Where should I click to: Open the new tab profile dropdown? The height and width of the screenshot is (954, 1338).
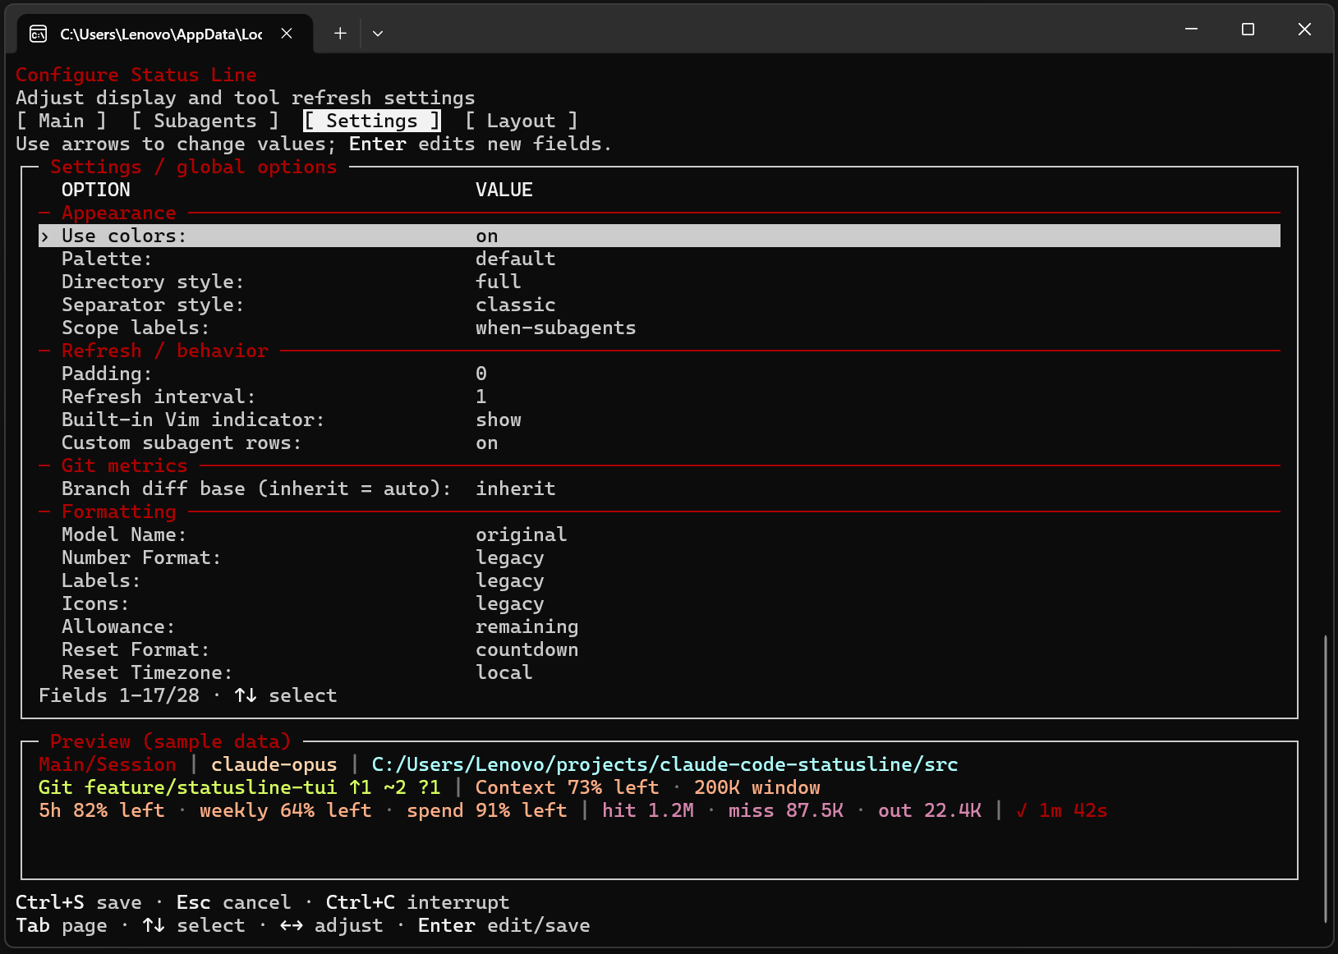pos(378,34)
